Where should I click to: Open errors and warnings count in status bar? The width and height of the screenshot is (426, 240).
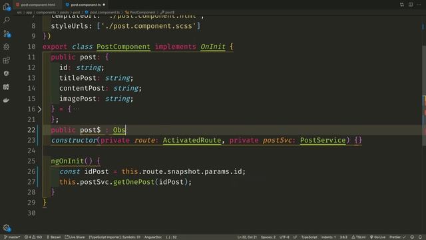coord(33,237)
